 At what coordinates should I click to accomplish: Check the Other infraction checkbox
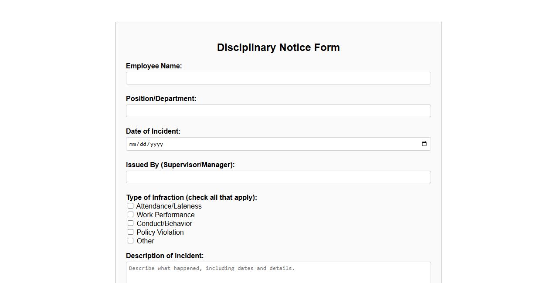pos(130,240)
